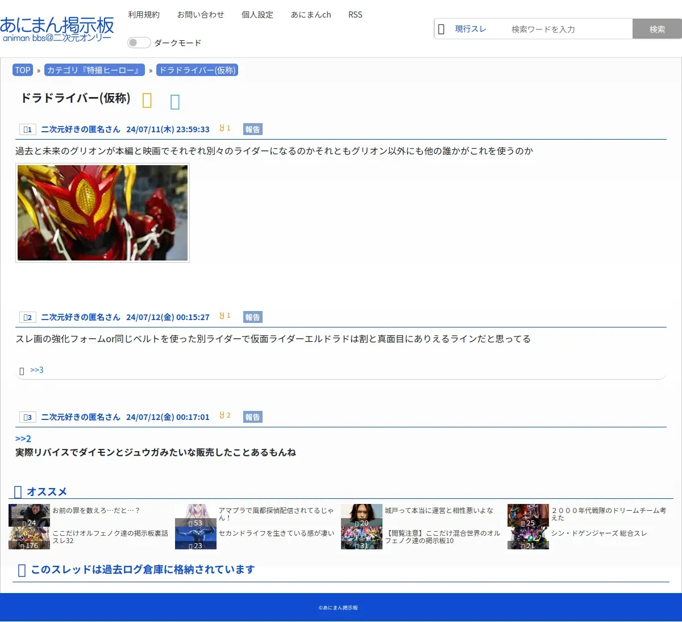Click the post number 3 badge
The width and height of the screenshot is (682, 622).
[x=27, y=417]
